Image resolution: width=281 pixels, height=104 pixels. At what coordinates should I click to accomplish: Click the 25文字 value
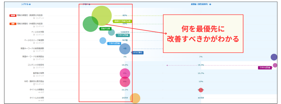pyautogui.click(x=125, y=98)
